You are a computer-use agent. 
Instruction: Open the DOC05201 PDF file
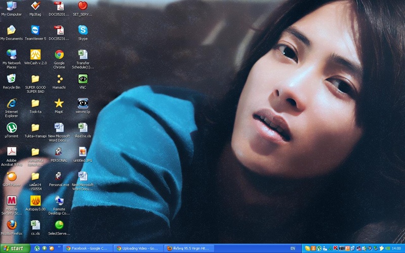coord(59,9)
